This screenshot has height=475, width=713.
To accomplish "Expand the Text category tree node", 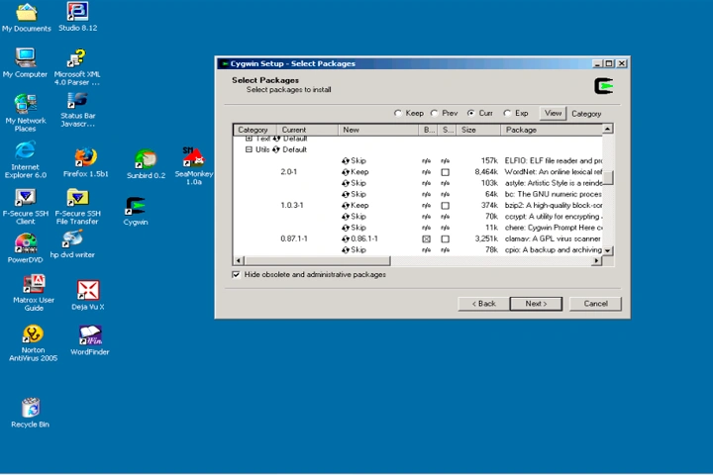I will 249,139.
